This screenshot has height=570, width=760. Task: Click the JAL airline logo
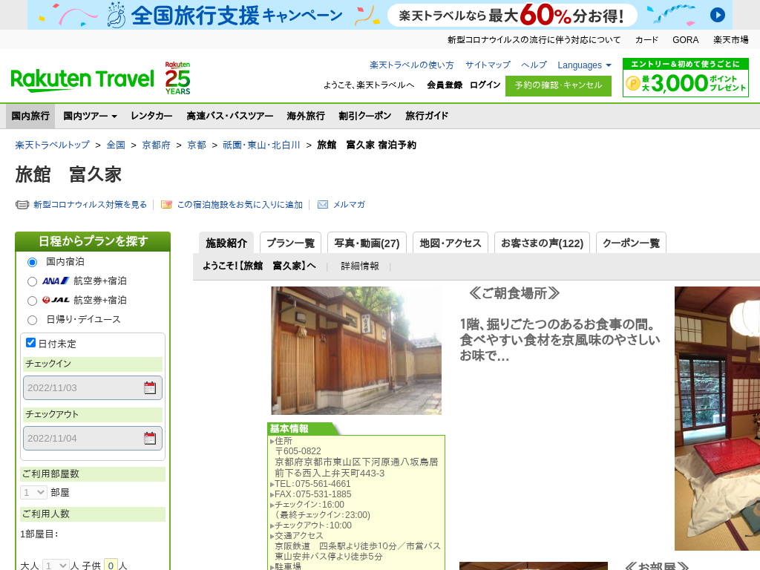[55, 300]
